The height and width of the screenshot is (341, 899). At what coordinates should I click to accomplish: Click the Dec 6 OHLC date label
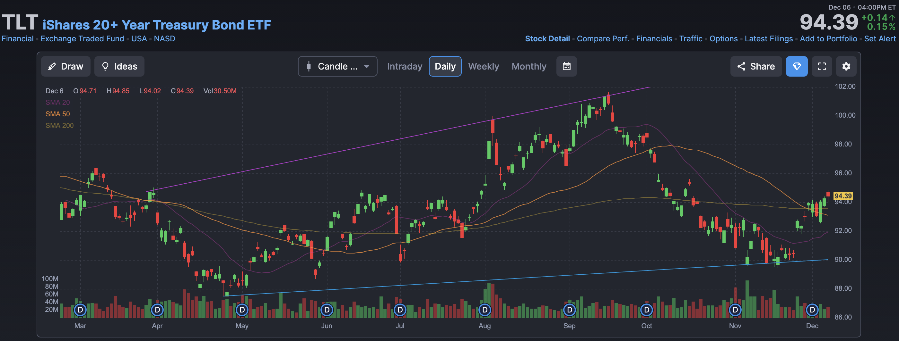[55, 91]
